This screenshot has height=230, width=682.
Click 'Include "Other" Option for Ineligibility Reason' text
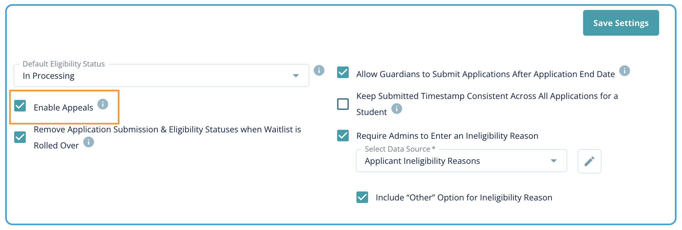[x=464, y=198]
